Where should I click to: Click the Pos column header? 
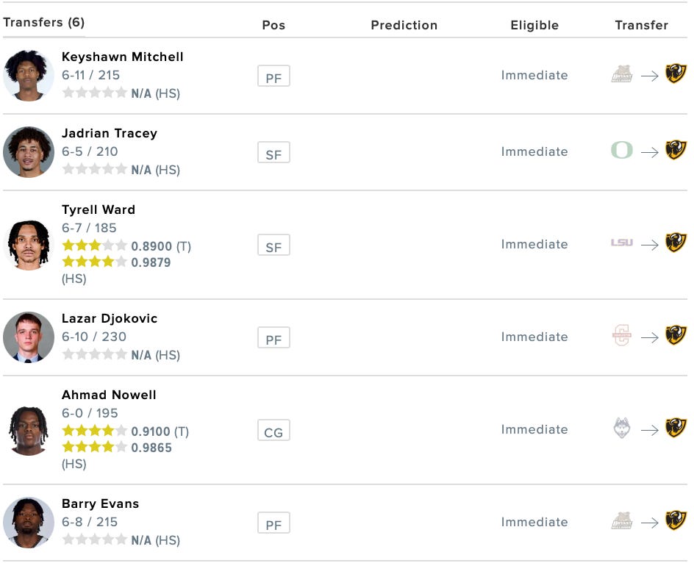(x=273, y=25)
